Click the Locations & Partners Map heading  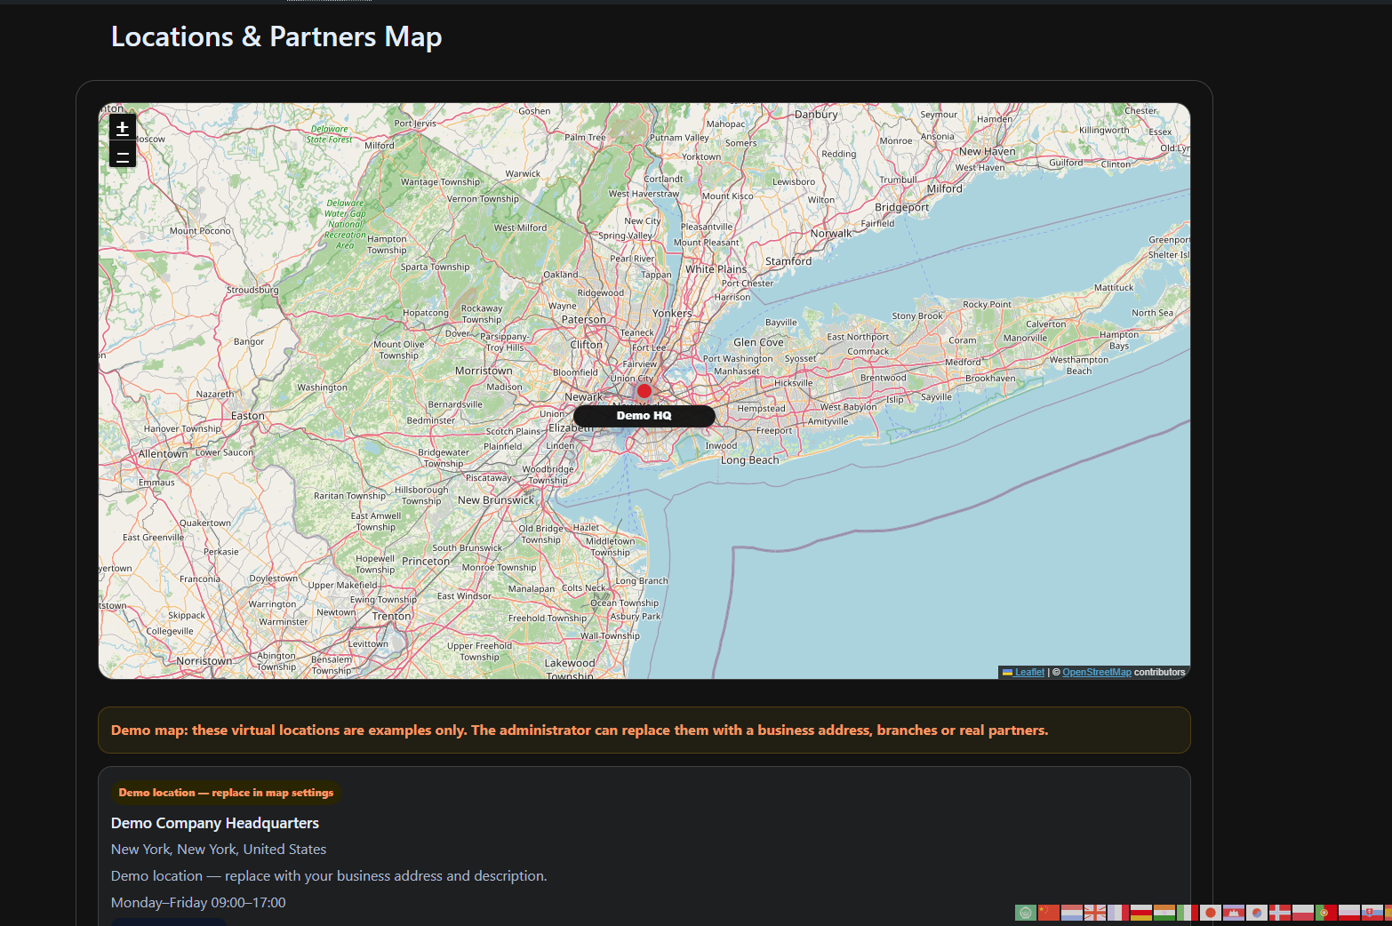point(276,36)
